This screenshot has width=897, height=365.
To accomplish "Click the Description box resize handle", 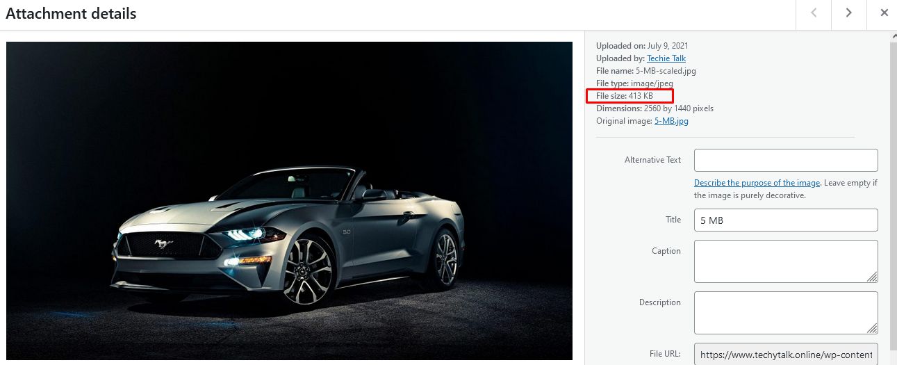I will tap(872, 329).
